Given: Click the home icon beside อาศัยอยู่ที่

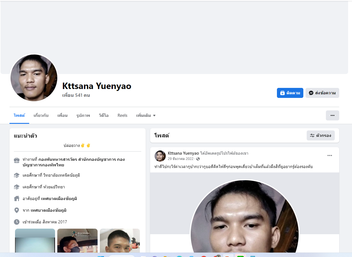Looking at the screenshot, I should pyautogui.click(x=17, y=199).
